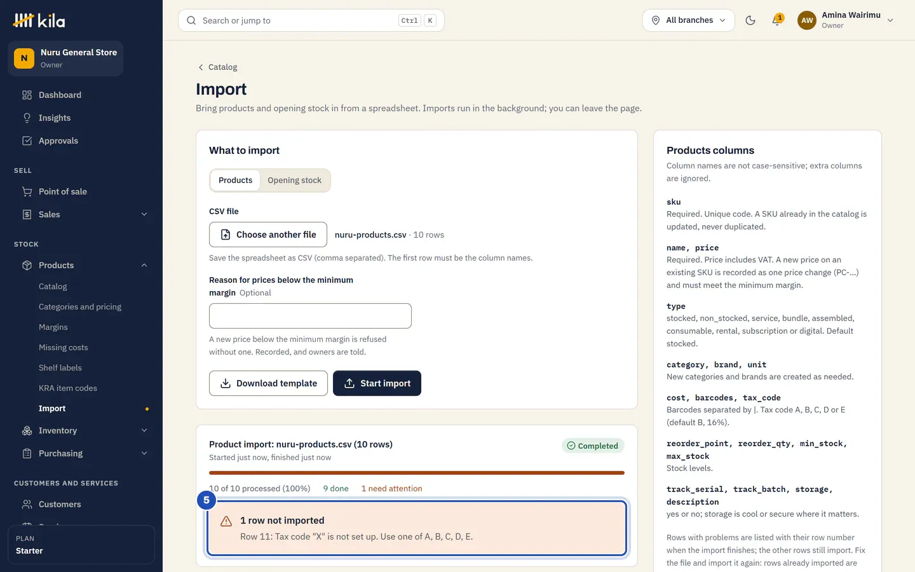915x572 pixels.
Task: Focus the below-minimum-margin reason field
Action: tap(310, 316)
